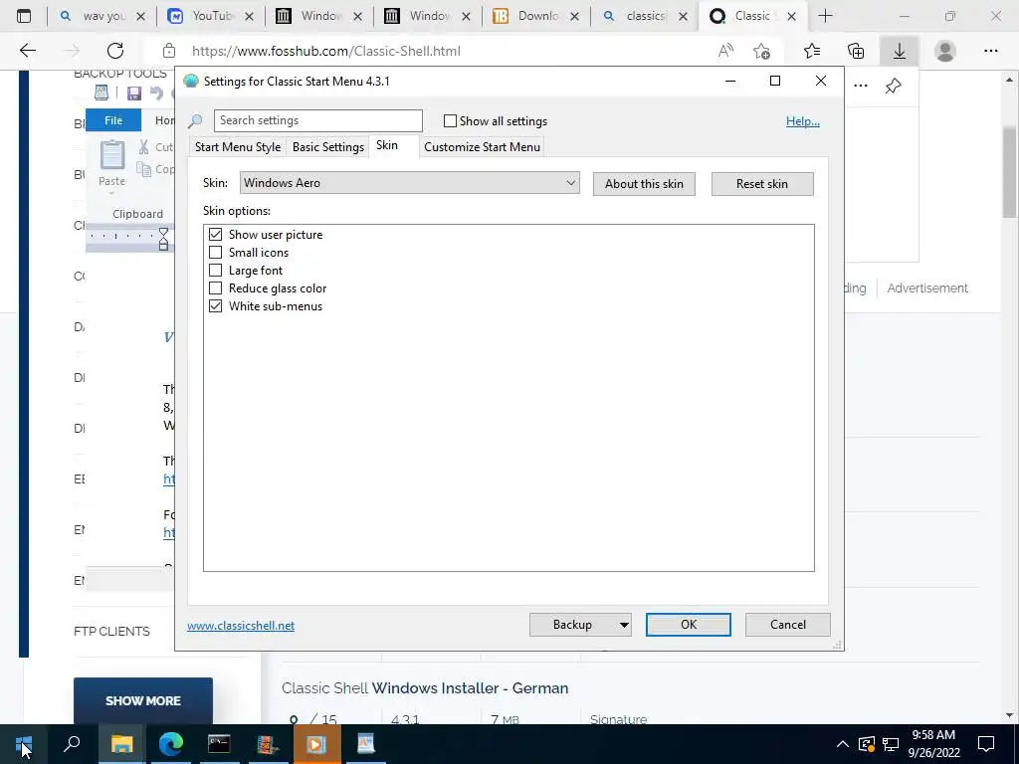Click the Reset skin button
This screenshot has width=1019, height=764.
[762, 184]
